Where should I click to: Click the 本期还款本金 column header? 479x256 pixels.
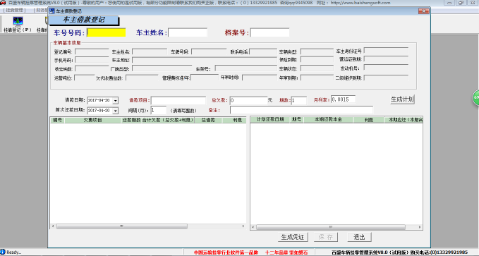(x=329, y=119)
